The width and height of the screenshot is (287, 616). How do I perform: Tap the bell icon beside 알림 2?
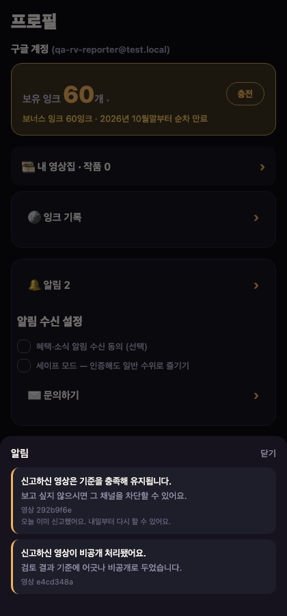point(34,285)
